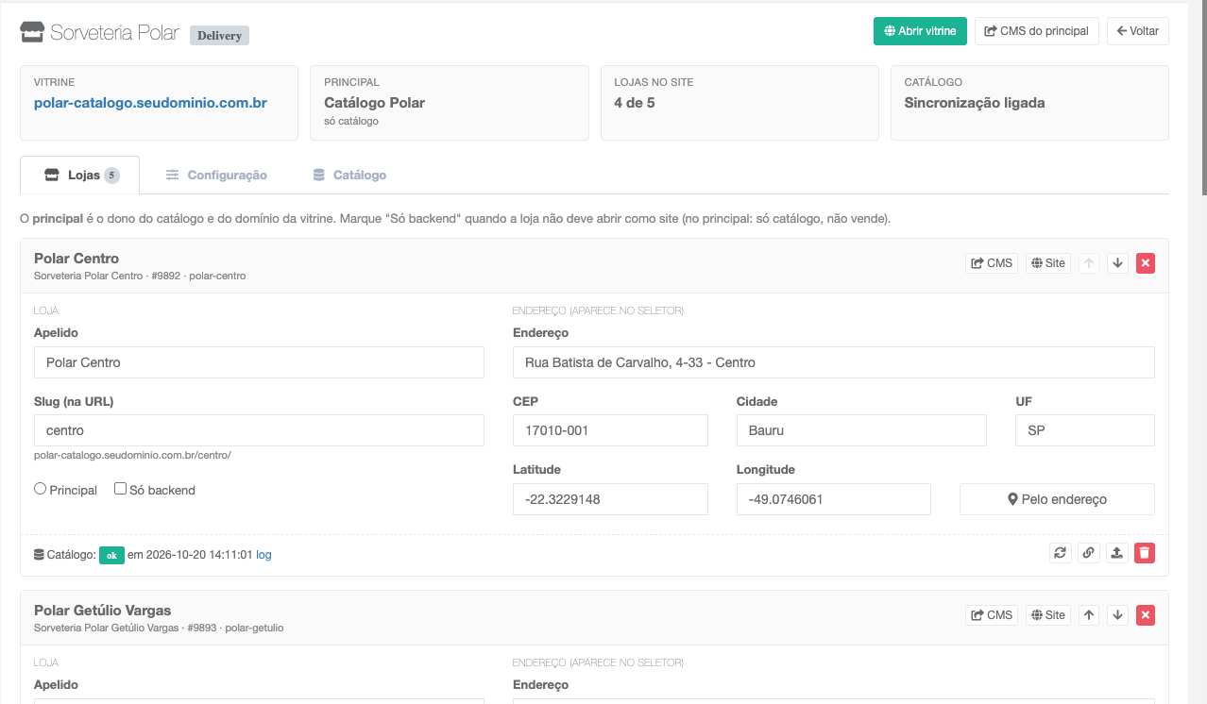Switch to the Catálogo tab

[x=349, y=176]
